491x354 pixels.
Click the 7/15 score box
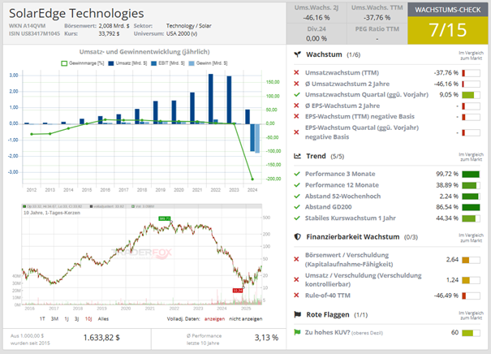tap(448, 30)
